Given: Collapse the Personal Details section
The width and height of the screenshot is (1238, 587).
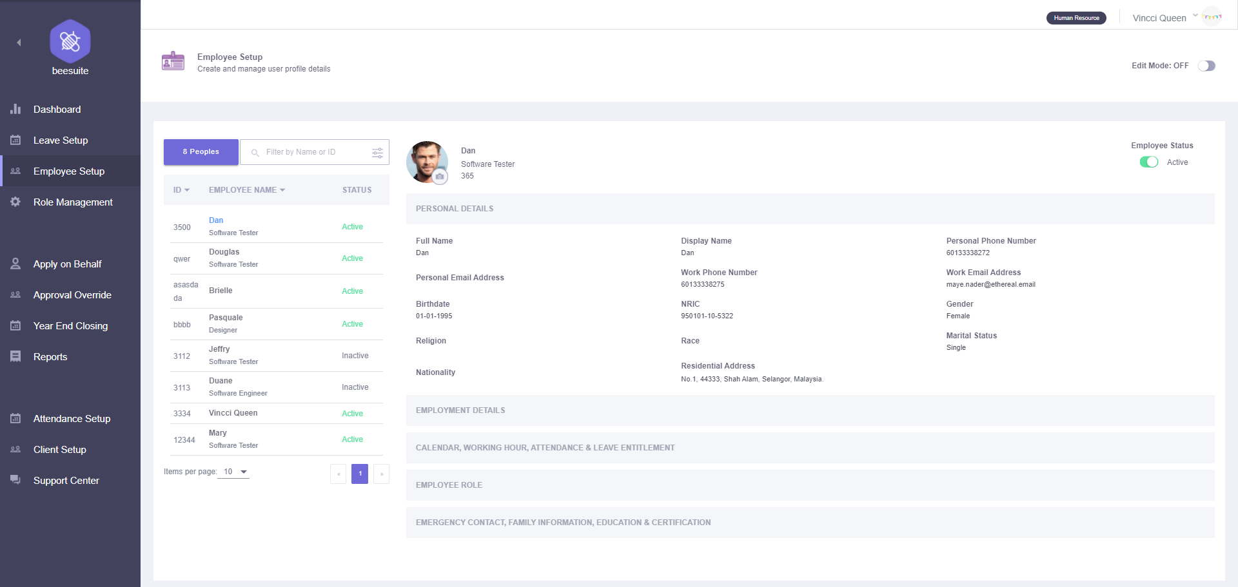Looking at the screenshot, I should tap(810, 209).
